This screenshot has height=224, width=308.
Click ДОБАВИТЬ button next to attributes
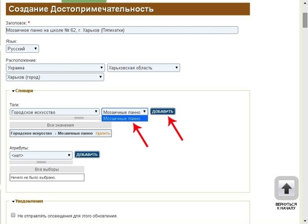[x=87, y=155]
